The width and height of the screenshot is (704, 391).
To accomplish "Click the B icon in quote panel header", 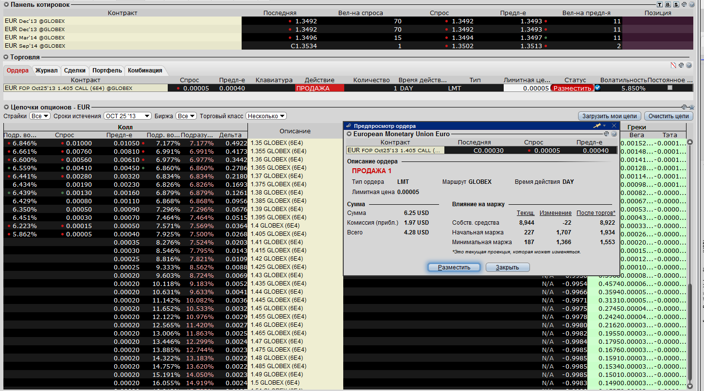I will point(668,4).
